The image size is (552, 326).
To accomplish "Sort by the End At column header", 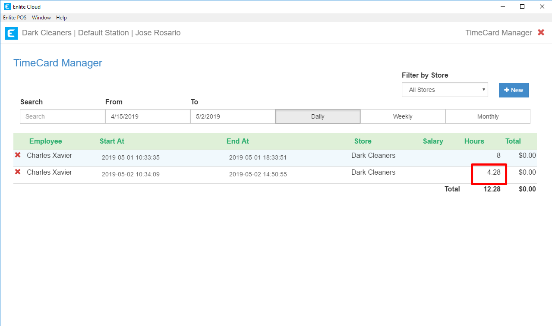I will click(x=238, y=141).
